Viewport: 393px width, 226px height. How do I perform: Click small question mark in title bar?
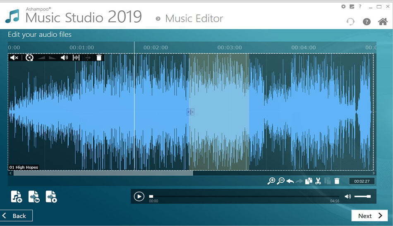click(x=360, y=7)
